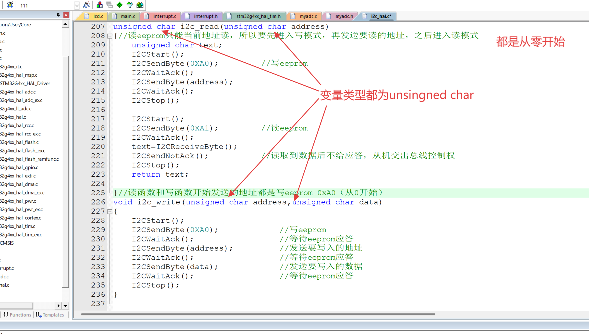Open the Functions panel tab
Viewport: 589px width, 335px height.
(18, 315)
